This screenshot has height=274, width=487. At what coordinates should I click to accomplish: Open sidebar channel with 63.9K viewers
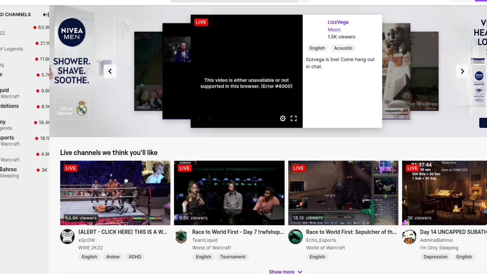coord(25,30)
